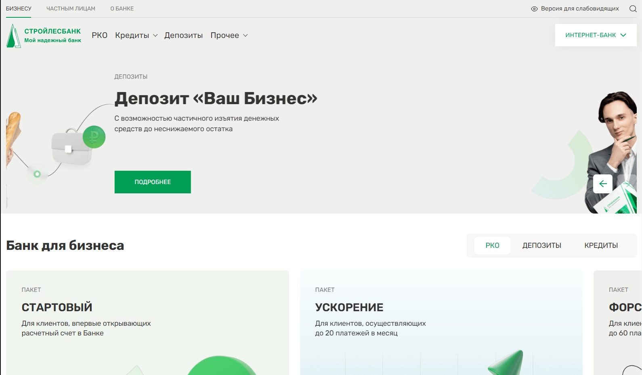The height and width of the screenshot is (375, 642).
Task: Select the РКО tab in Банк для бизнеса
Action: point(492,245)
